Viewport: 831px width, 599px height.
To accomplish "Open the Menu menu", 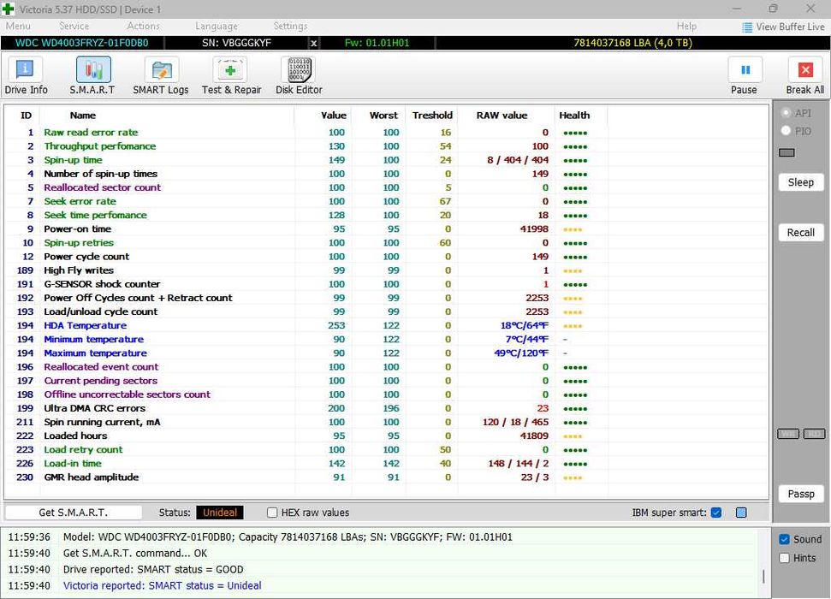I will tap(18, 26).
